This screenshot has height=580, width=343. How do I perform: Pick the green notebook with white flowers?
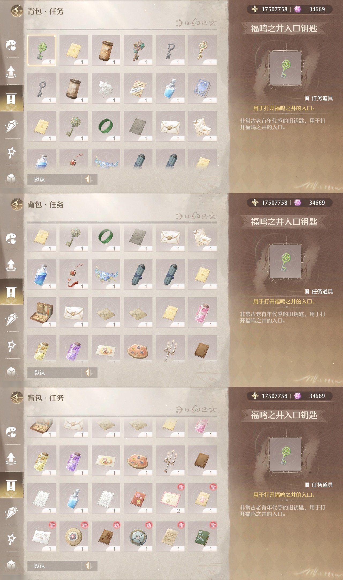click(202, 537)
